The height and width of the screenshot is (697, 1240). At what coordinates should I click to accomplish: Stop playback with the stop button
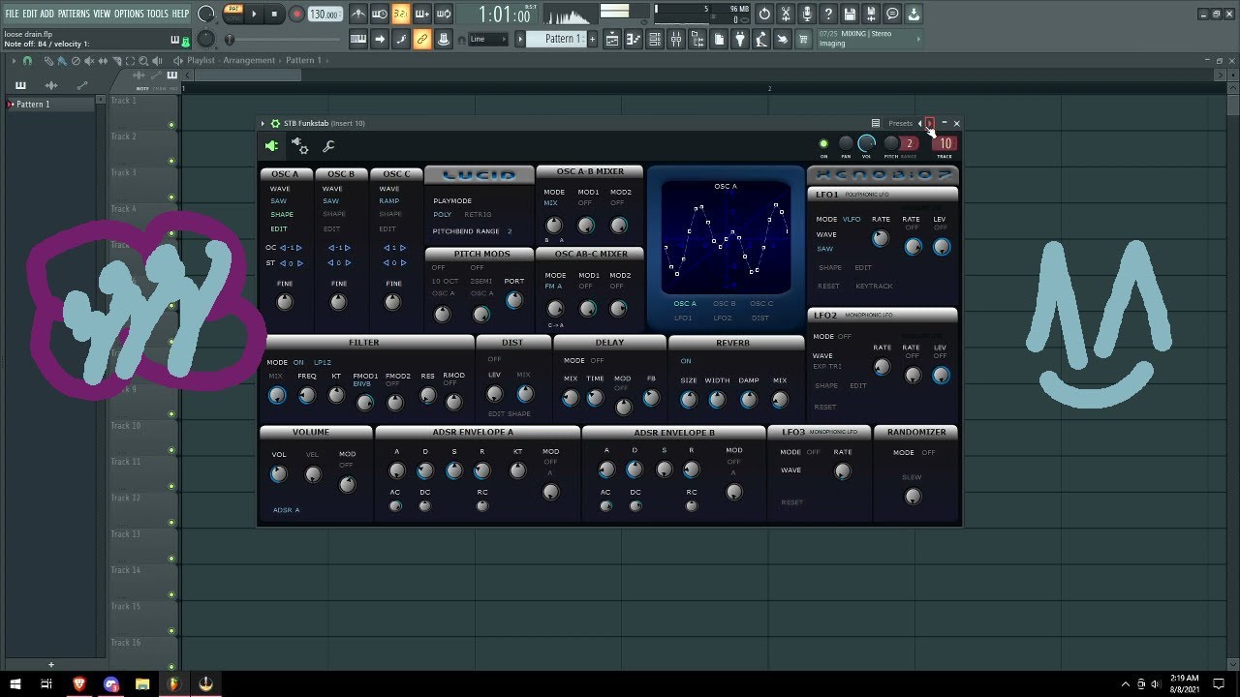coord(274,15)
